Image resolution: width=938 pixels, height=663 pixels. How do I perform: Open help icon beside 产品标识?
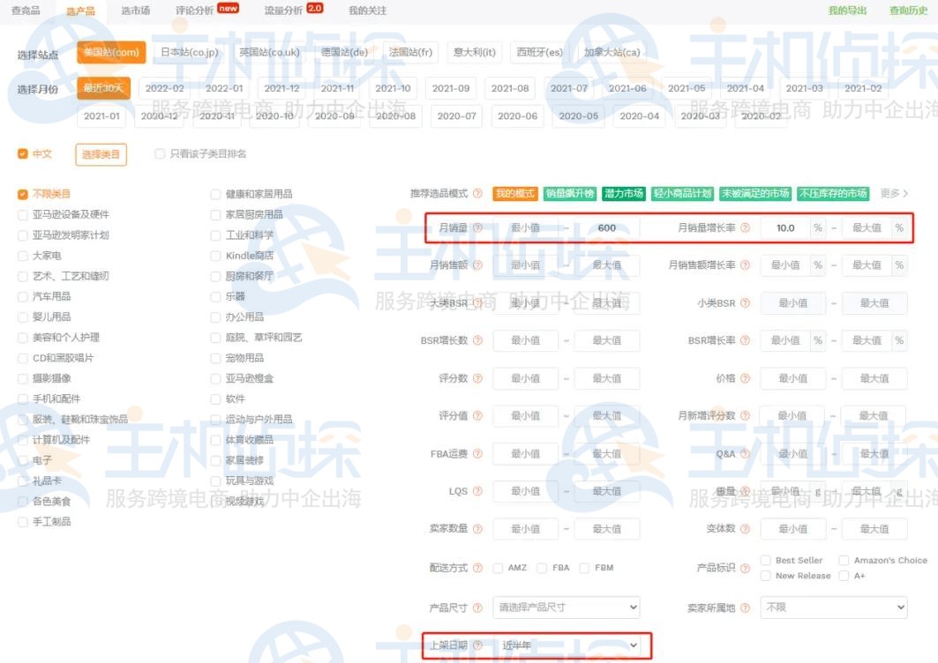745,568
